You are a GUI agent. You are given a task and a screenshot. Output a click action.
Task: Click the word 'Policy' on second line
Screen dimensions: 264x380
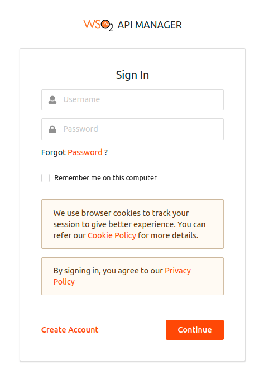[x=64, y=282]
